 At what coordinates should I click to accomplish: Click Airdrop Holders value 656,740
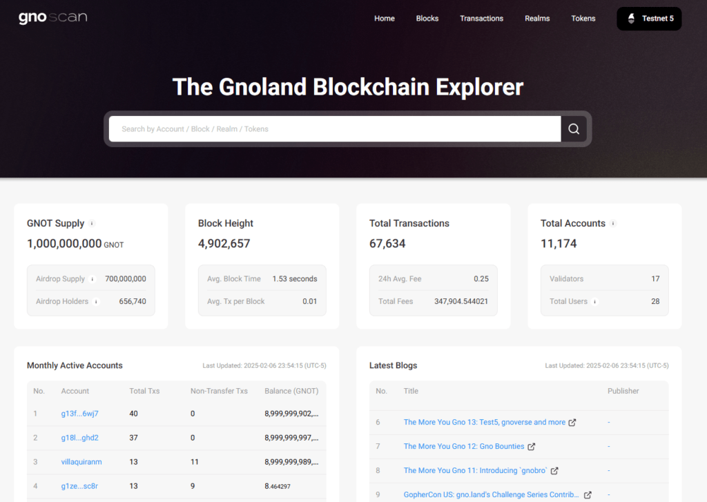point(133,302)
